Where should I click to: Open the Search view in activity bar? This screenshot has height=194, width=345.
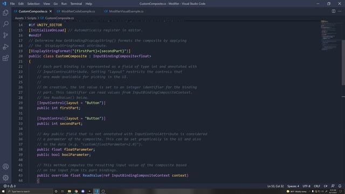pos(6,24)
